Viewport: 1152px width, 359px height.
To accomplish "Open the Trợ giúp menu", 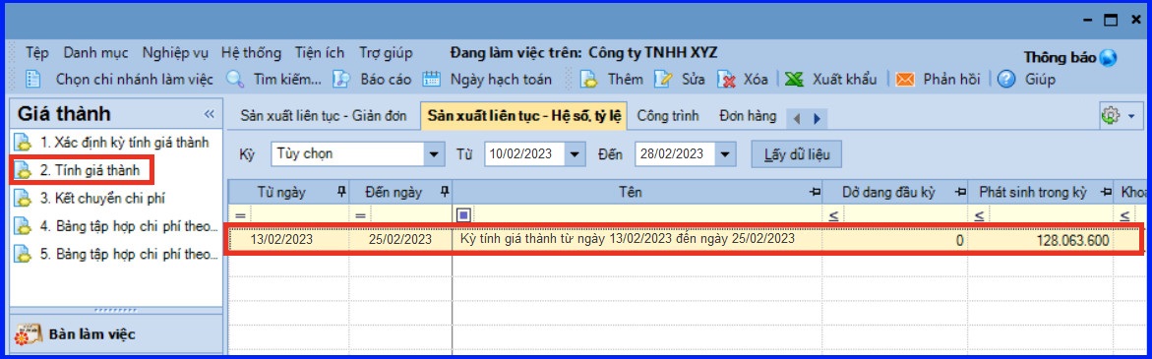I will click(x=386, y=53).
